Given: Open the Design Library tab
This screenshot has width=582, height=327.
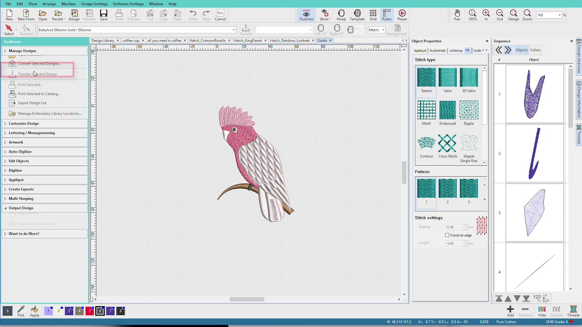Looking at the screenshot, I should [x=103, y=40].
